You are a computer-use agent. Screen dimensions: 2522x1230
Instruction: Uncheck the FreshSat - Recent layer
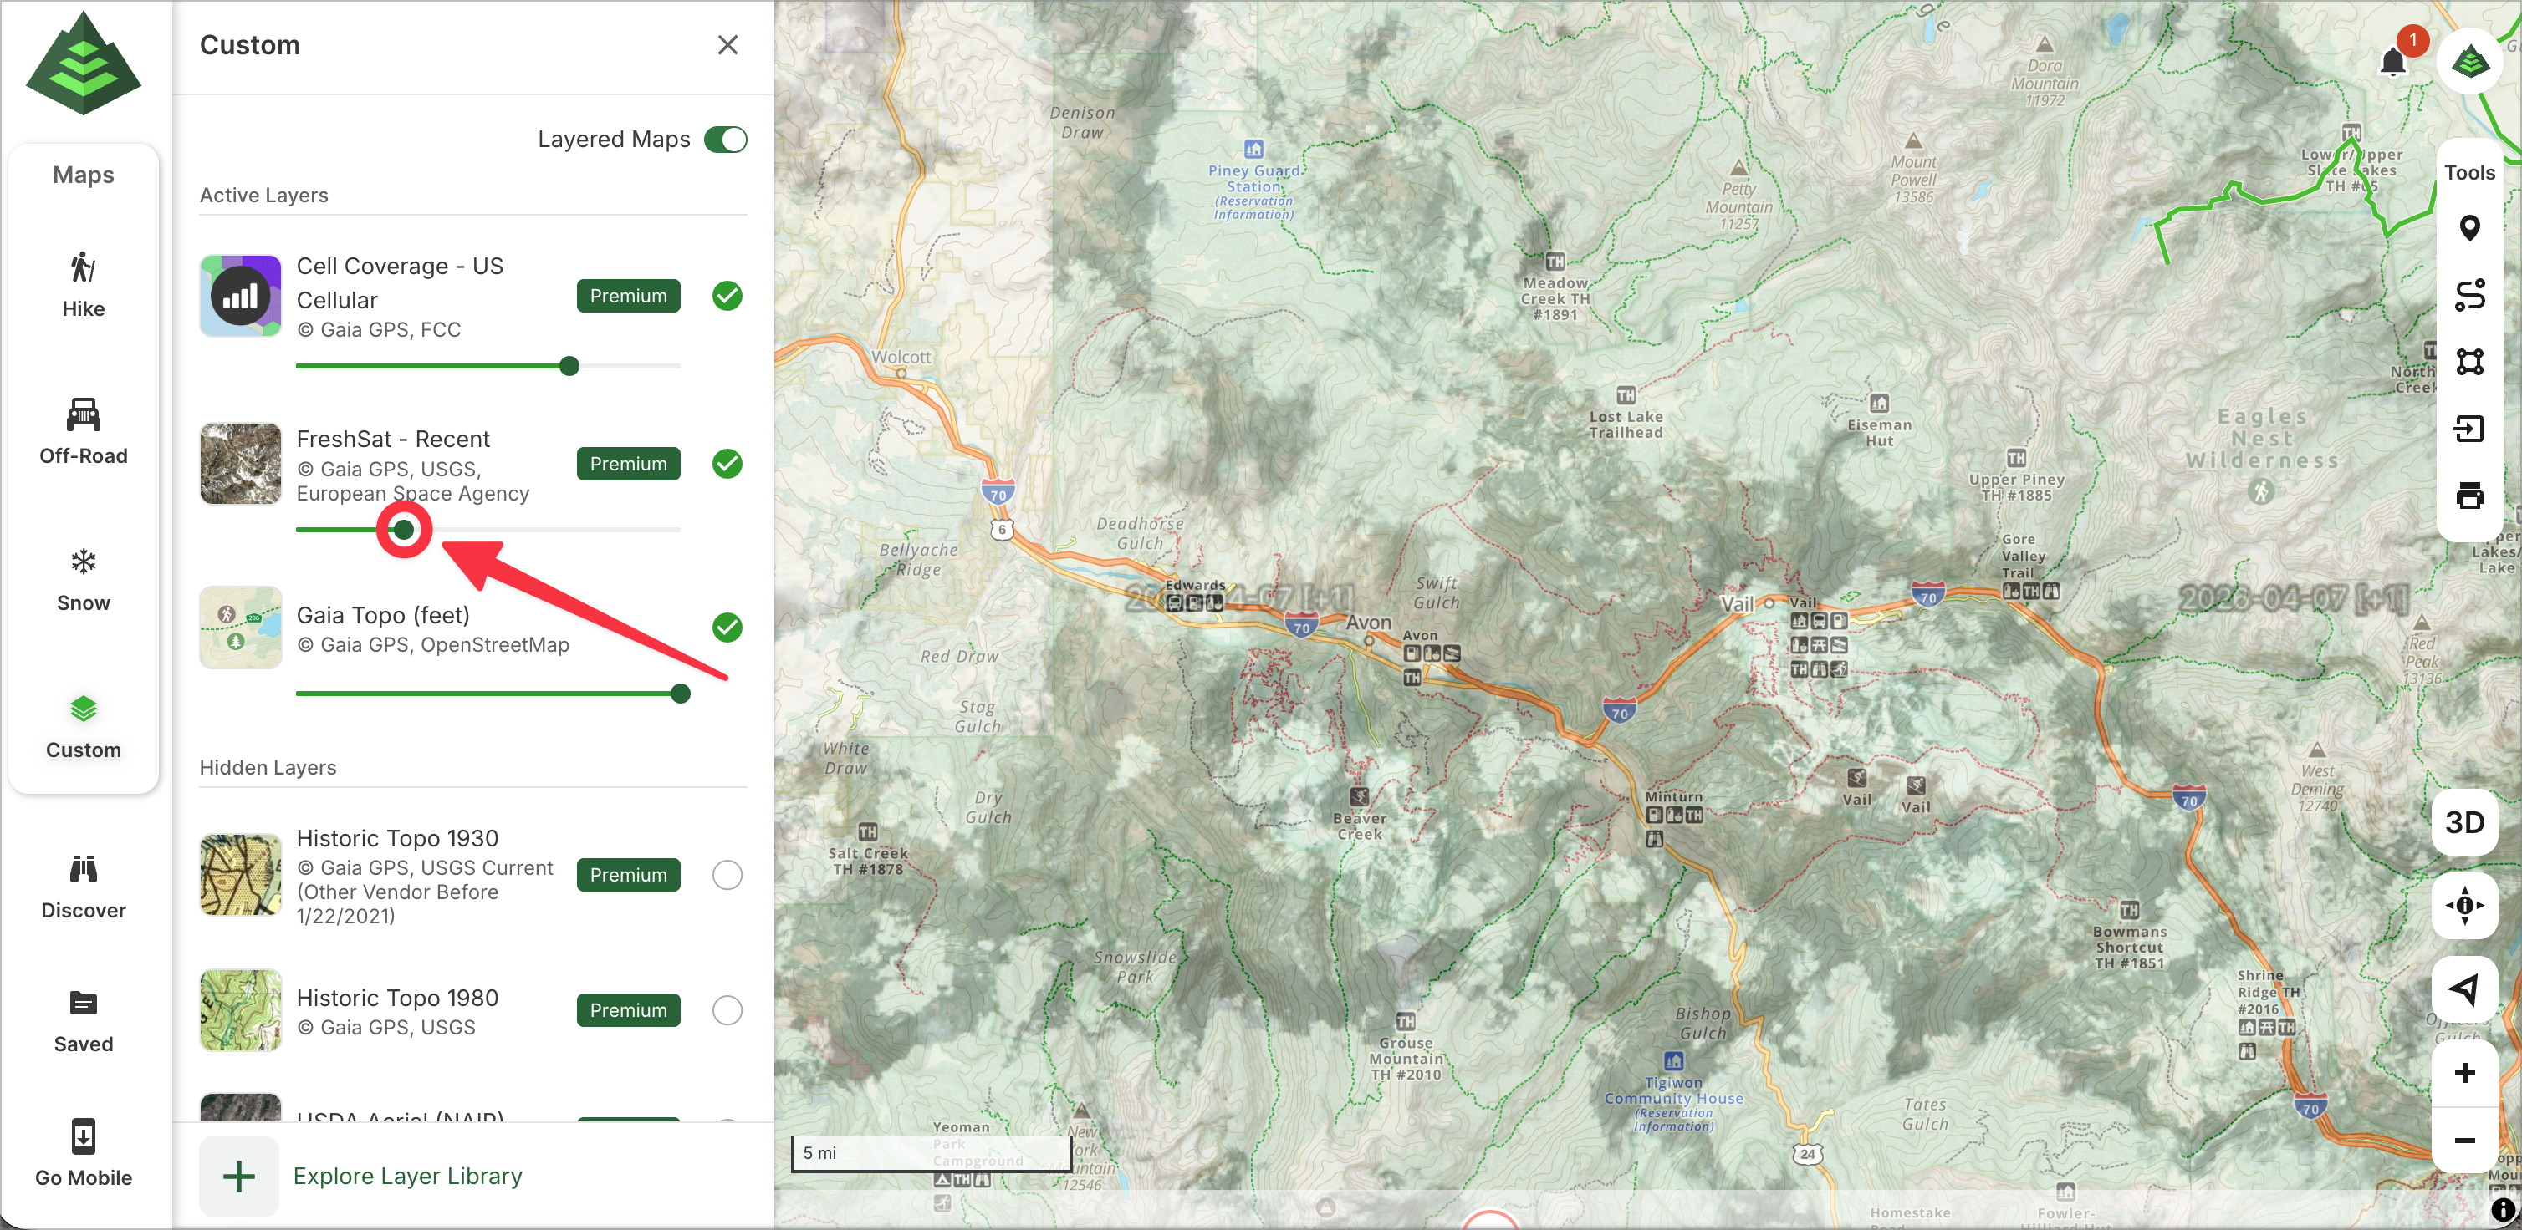[x=727, y=464]
